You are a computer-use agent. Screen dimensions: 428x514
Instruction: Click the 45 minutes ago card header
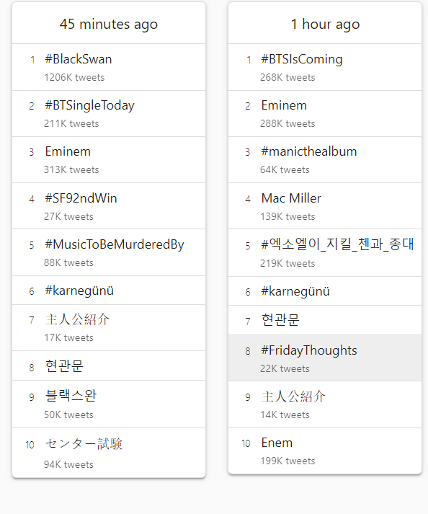[x=109, y=23]
